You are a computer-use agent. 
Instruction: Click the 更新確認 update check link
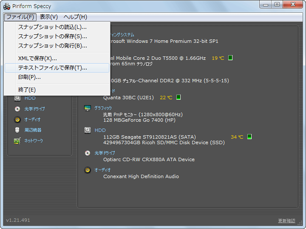[x=287, y=221]
